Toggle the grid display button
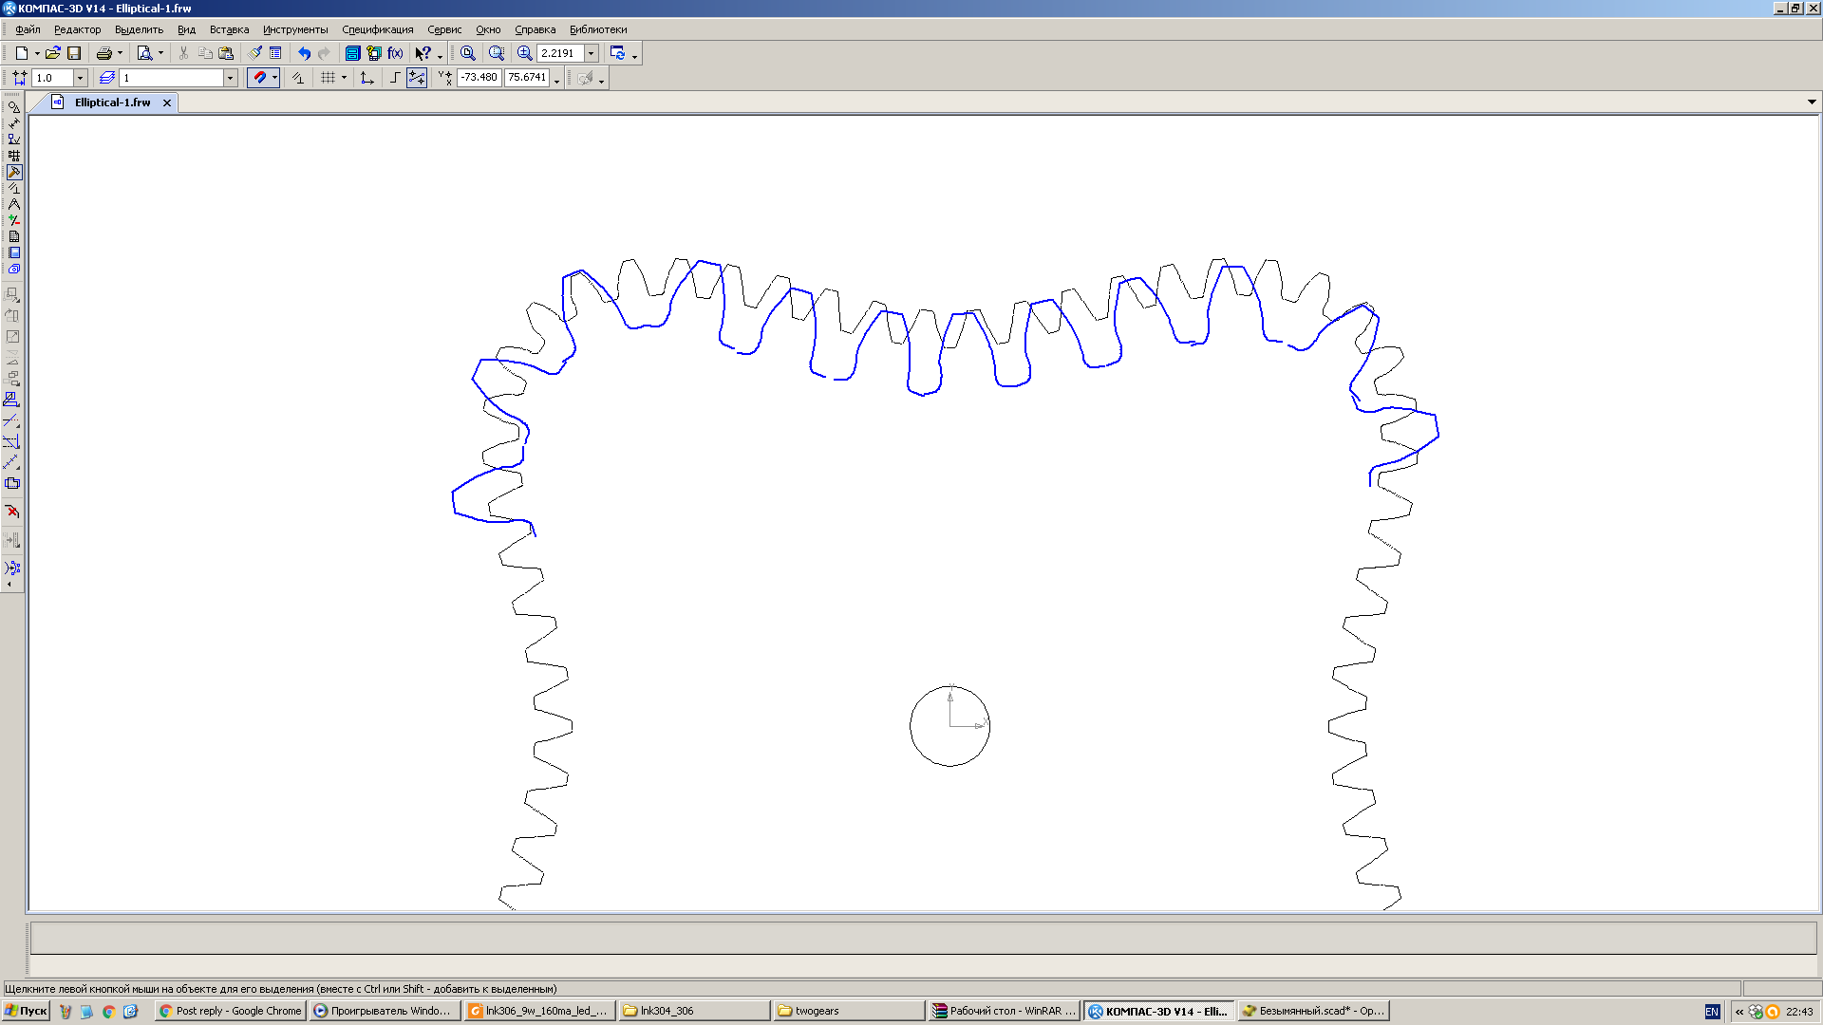 point(328,78)
